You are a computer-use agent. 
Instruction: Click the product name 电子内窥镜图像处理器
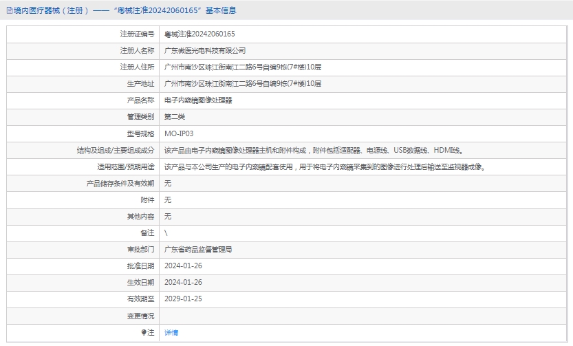click(x=198, y=100)
